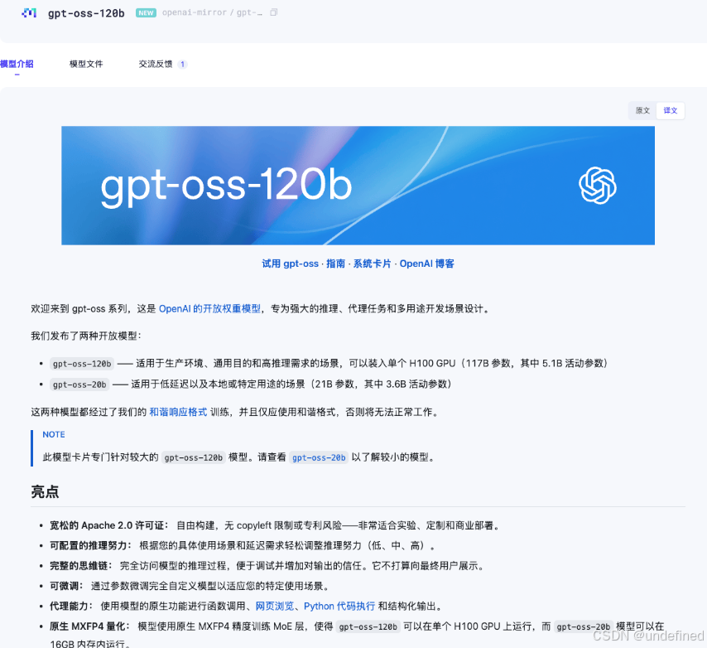Image resolution: width=707 pixels, height=648 pixels.
Task: Switch to the 模型文件 tab
Action: click(x=86, y=64)
